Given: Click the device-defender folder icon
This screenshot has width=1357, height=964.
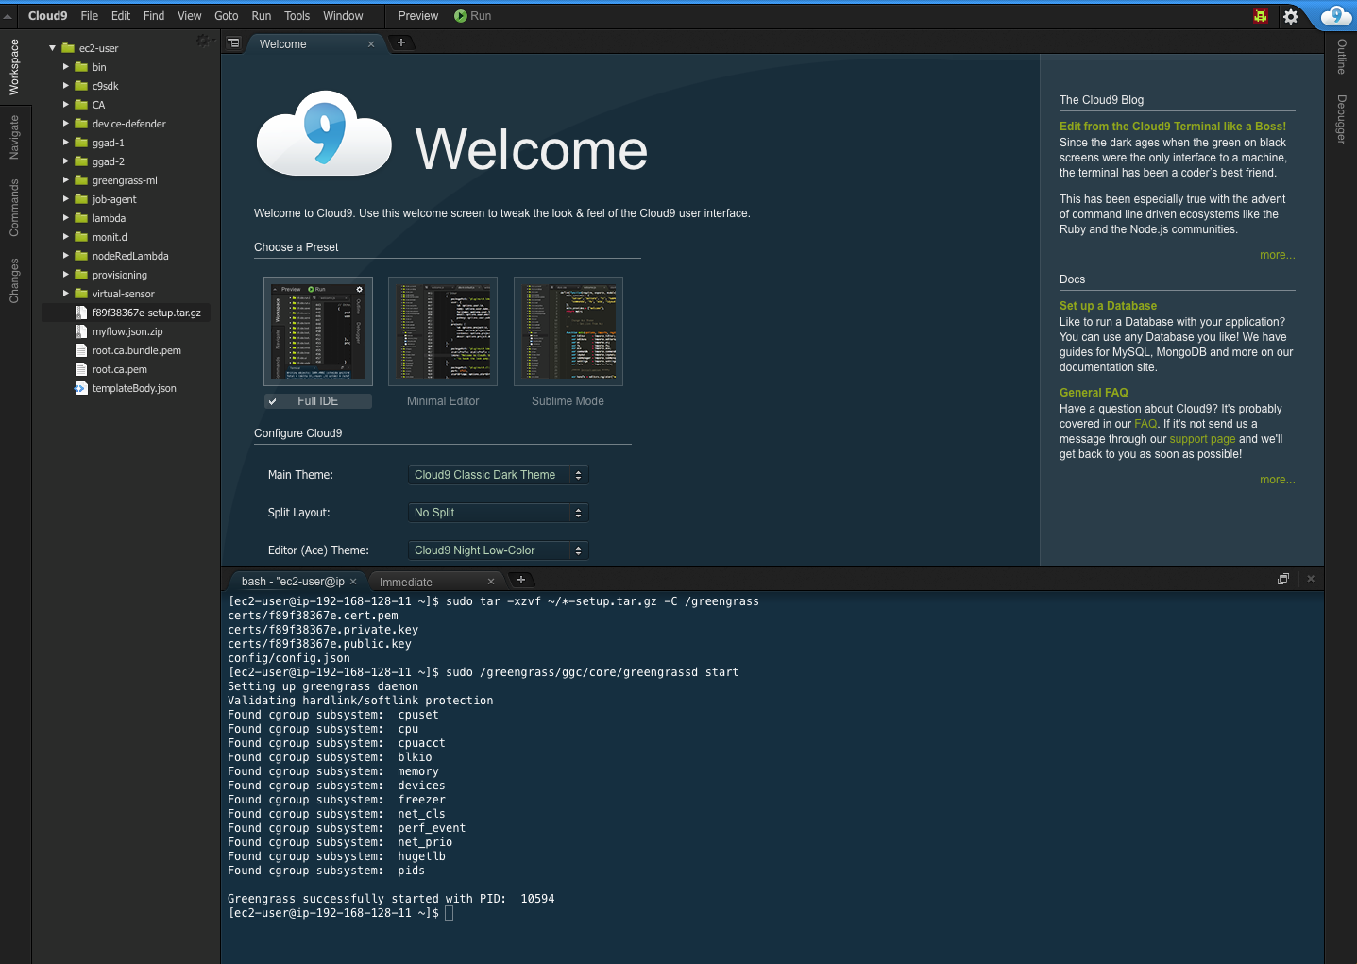Looking at the screenshot, I should [x=81, y=124].
